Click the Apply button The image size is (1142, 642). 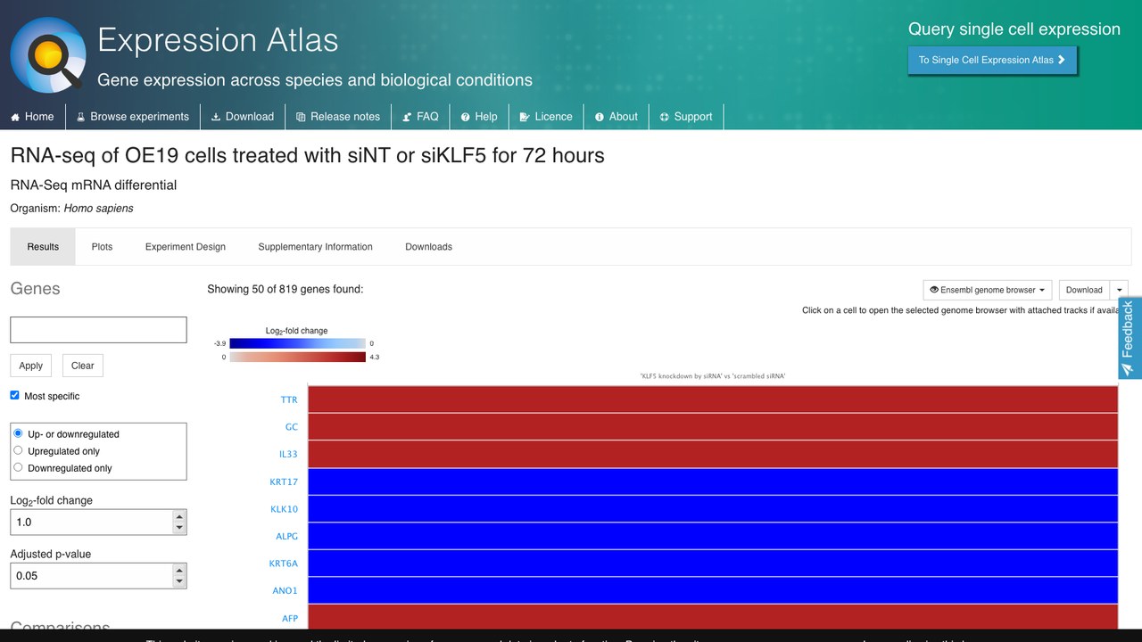(x=30, y=366)
